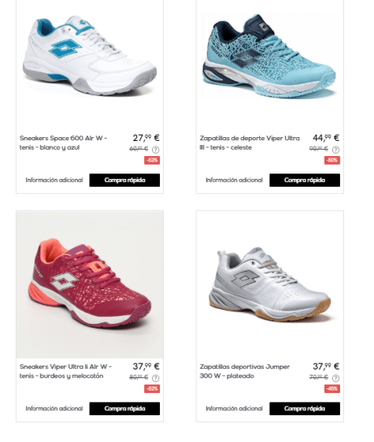Open Información adicional for Space 600 Air W

[54, 180]
